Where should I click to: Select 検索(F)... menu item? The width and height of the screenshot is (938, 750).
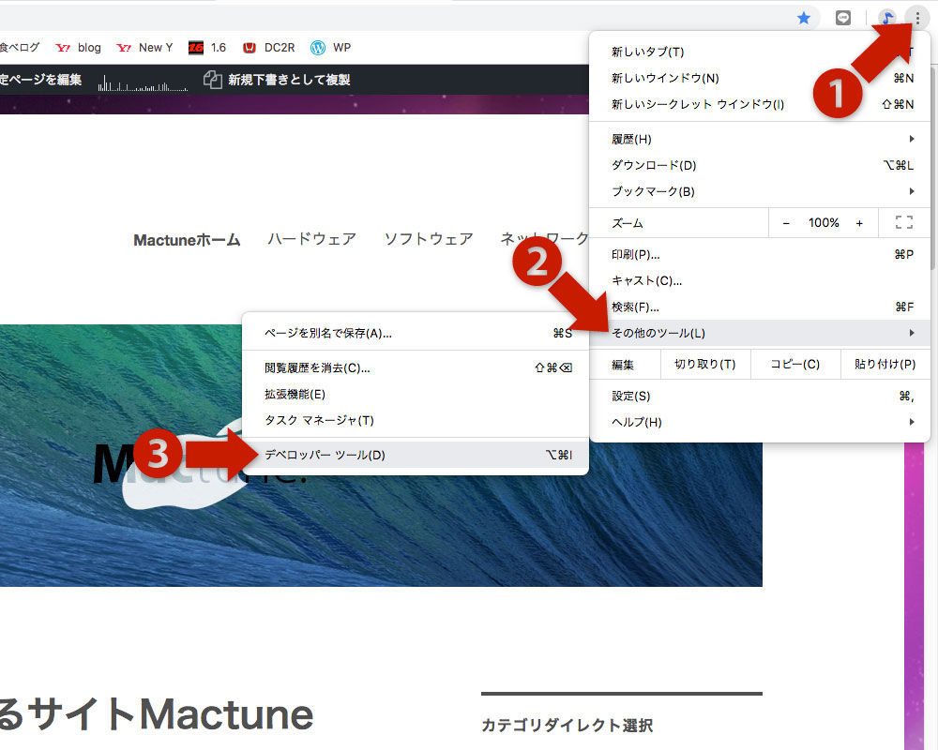(760, 307)
